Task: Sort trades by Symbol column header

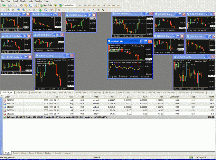Action: [95, 97]
